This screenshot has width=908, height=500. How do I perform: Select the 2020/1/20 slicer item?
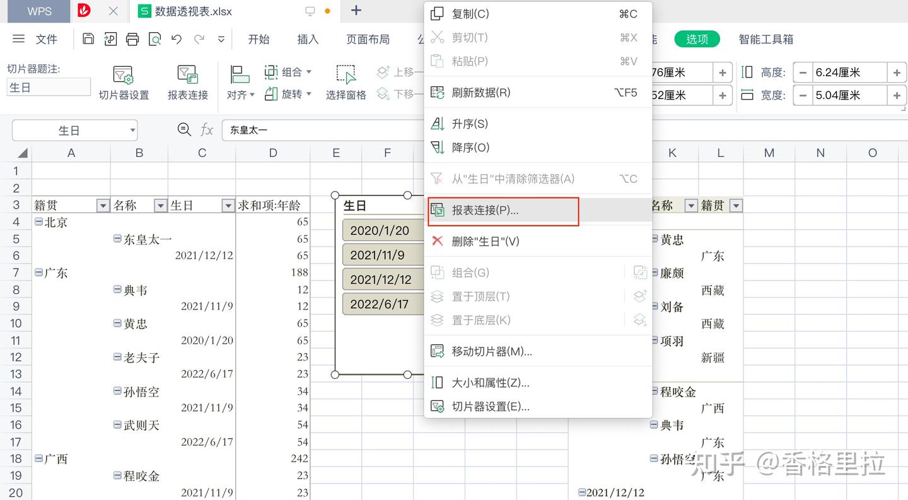tap(382, 230)
